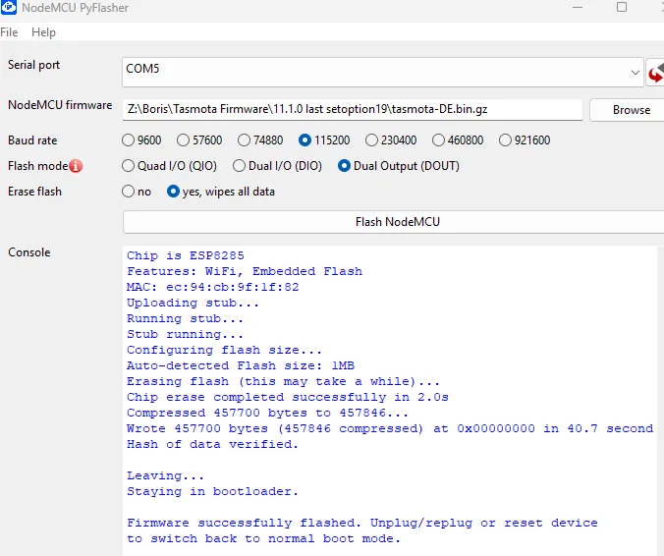
Task: Click console line 'Staying in bootloader.'
Action: coord(212,491)
